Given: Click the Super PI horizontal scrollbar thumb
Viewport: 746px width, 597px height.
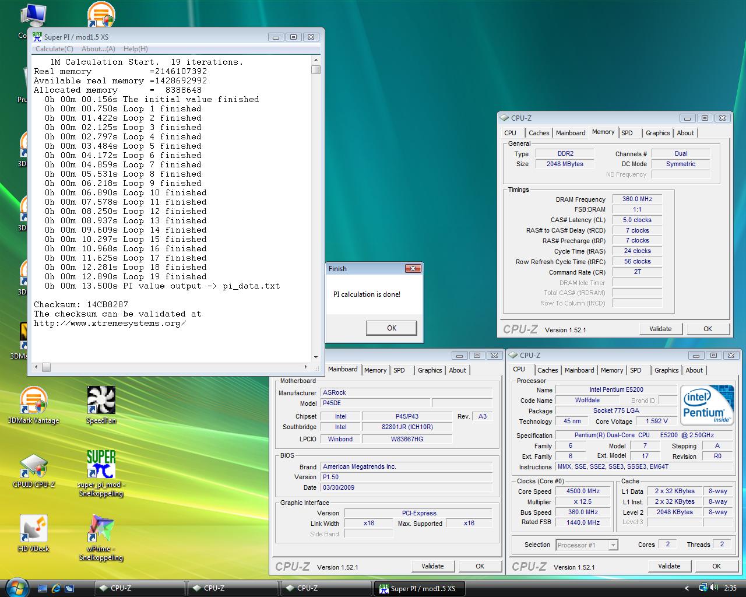Looking at the screenshot, I should pyautogui.click(x=46, y=367).
